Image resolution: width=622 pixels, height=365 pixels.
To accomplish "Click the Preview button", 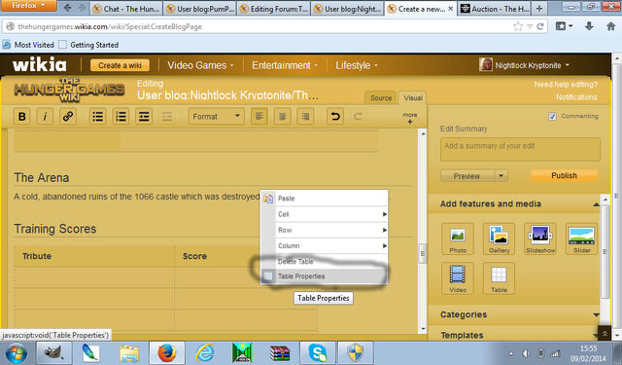I will pos(466,176).
